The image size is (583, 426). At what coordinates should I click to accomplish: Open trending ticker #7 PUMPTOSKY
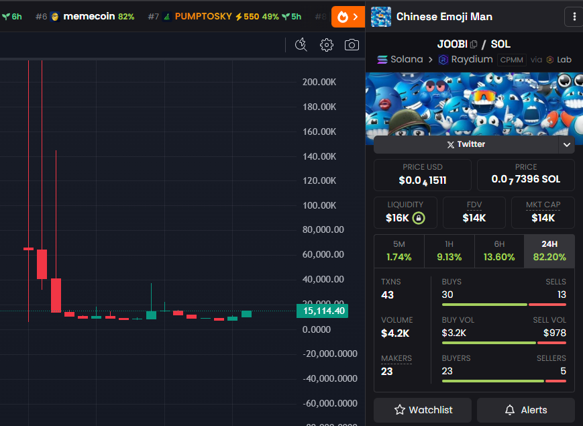(225, 17)
